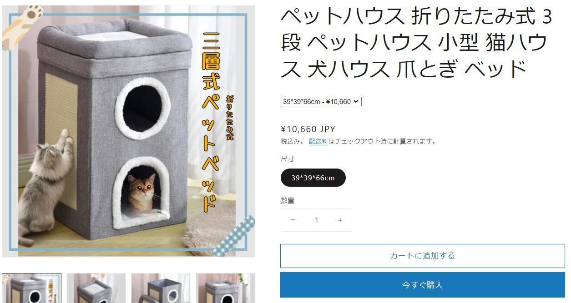The width and height of the screenshot is (571, 303).
Task: Select the second product thumbnail
Action: click(x=96, y=288)
